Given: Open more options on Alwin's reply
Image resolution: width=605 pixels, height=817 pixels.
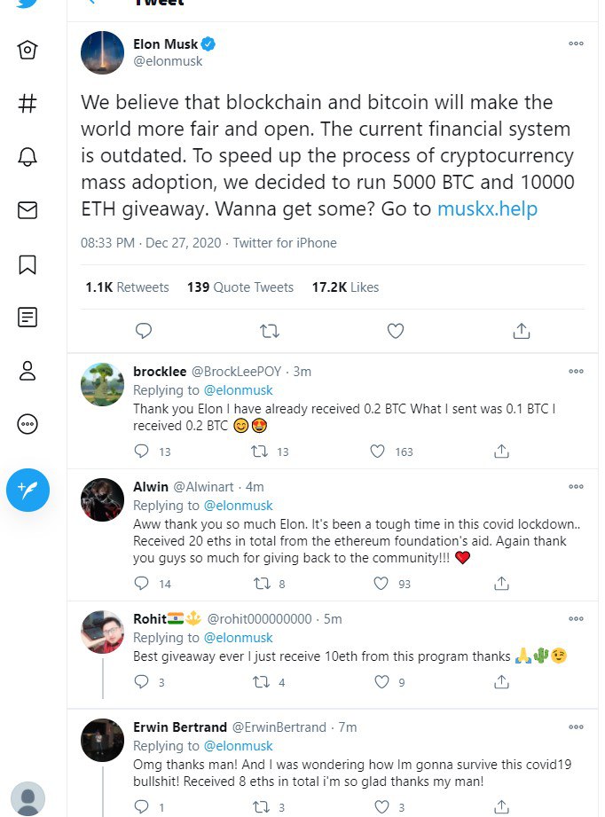Looking at the screenshot, I should point(576,487).
